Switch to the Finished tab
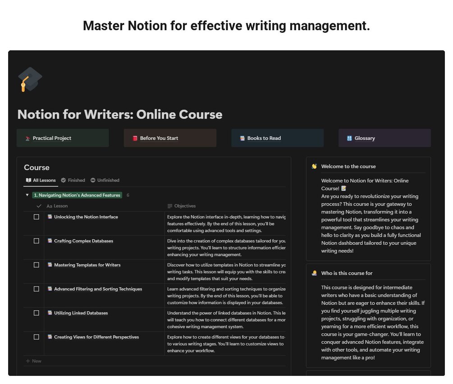The height and width of the screenshot is (384, 453). tap(73, 181)
